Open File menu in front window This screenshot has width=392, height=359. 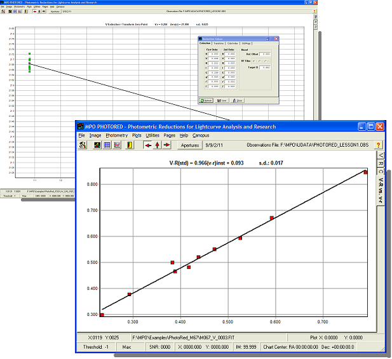pos(81,135)
